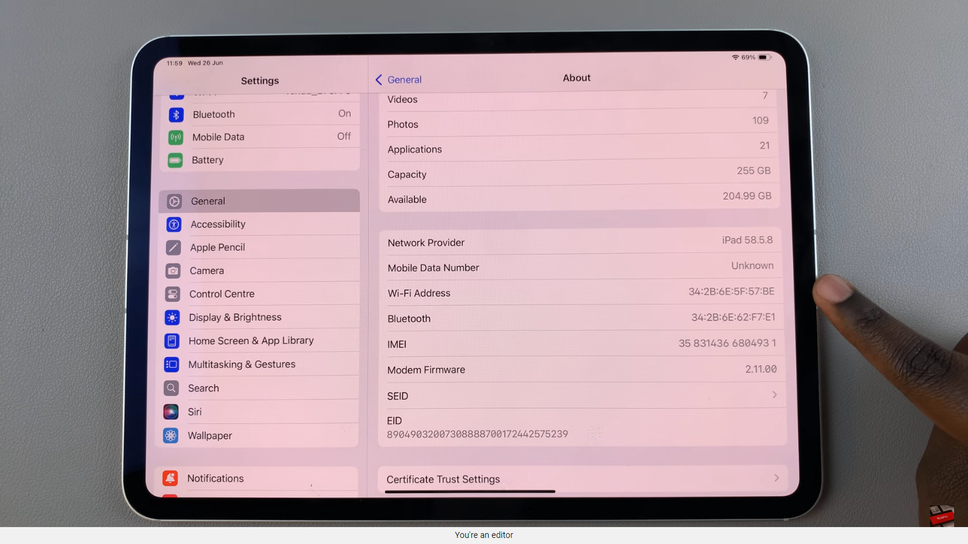Viewport: 968px width, 544px height.
Task: Open Battery settings
Action: pos(260,160)
